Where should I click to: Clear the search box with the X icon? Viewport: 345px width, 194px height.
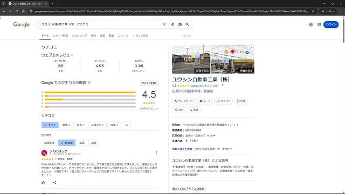[x=164, y=24]
